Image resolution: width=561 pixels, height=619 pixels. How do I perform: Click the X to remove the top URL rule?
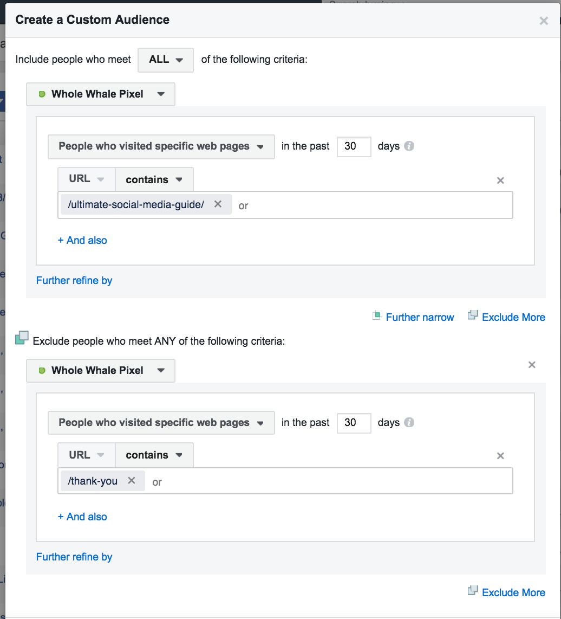tap(500, 180)
